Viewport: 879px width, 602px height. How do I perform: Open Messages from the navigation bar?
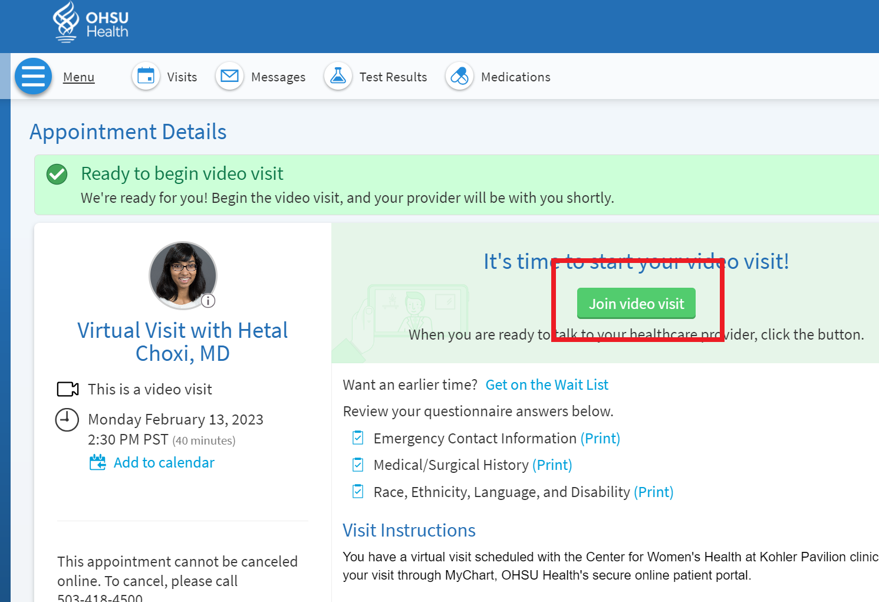[278, 77]
